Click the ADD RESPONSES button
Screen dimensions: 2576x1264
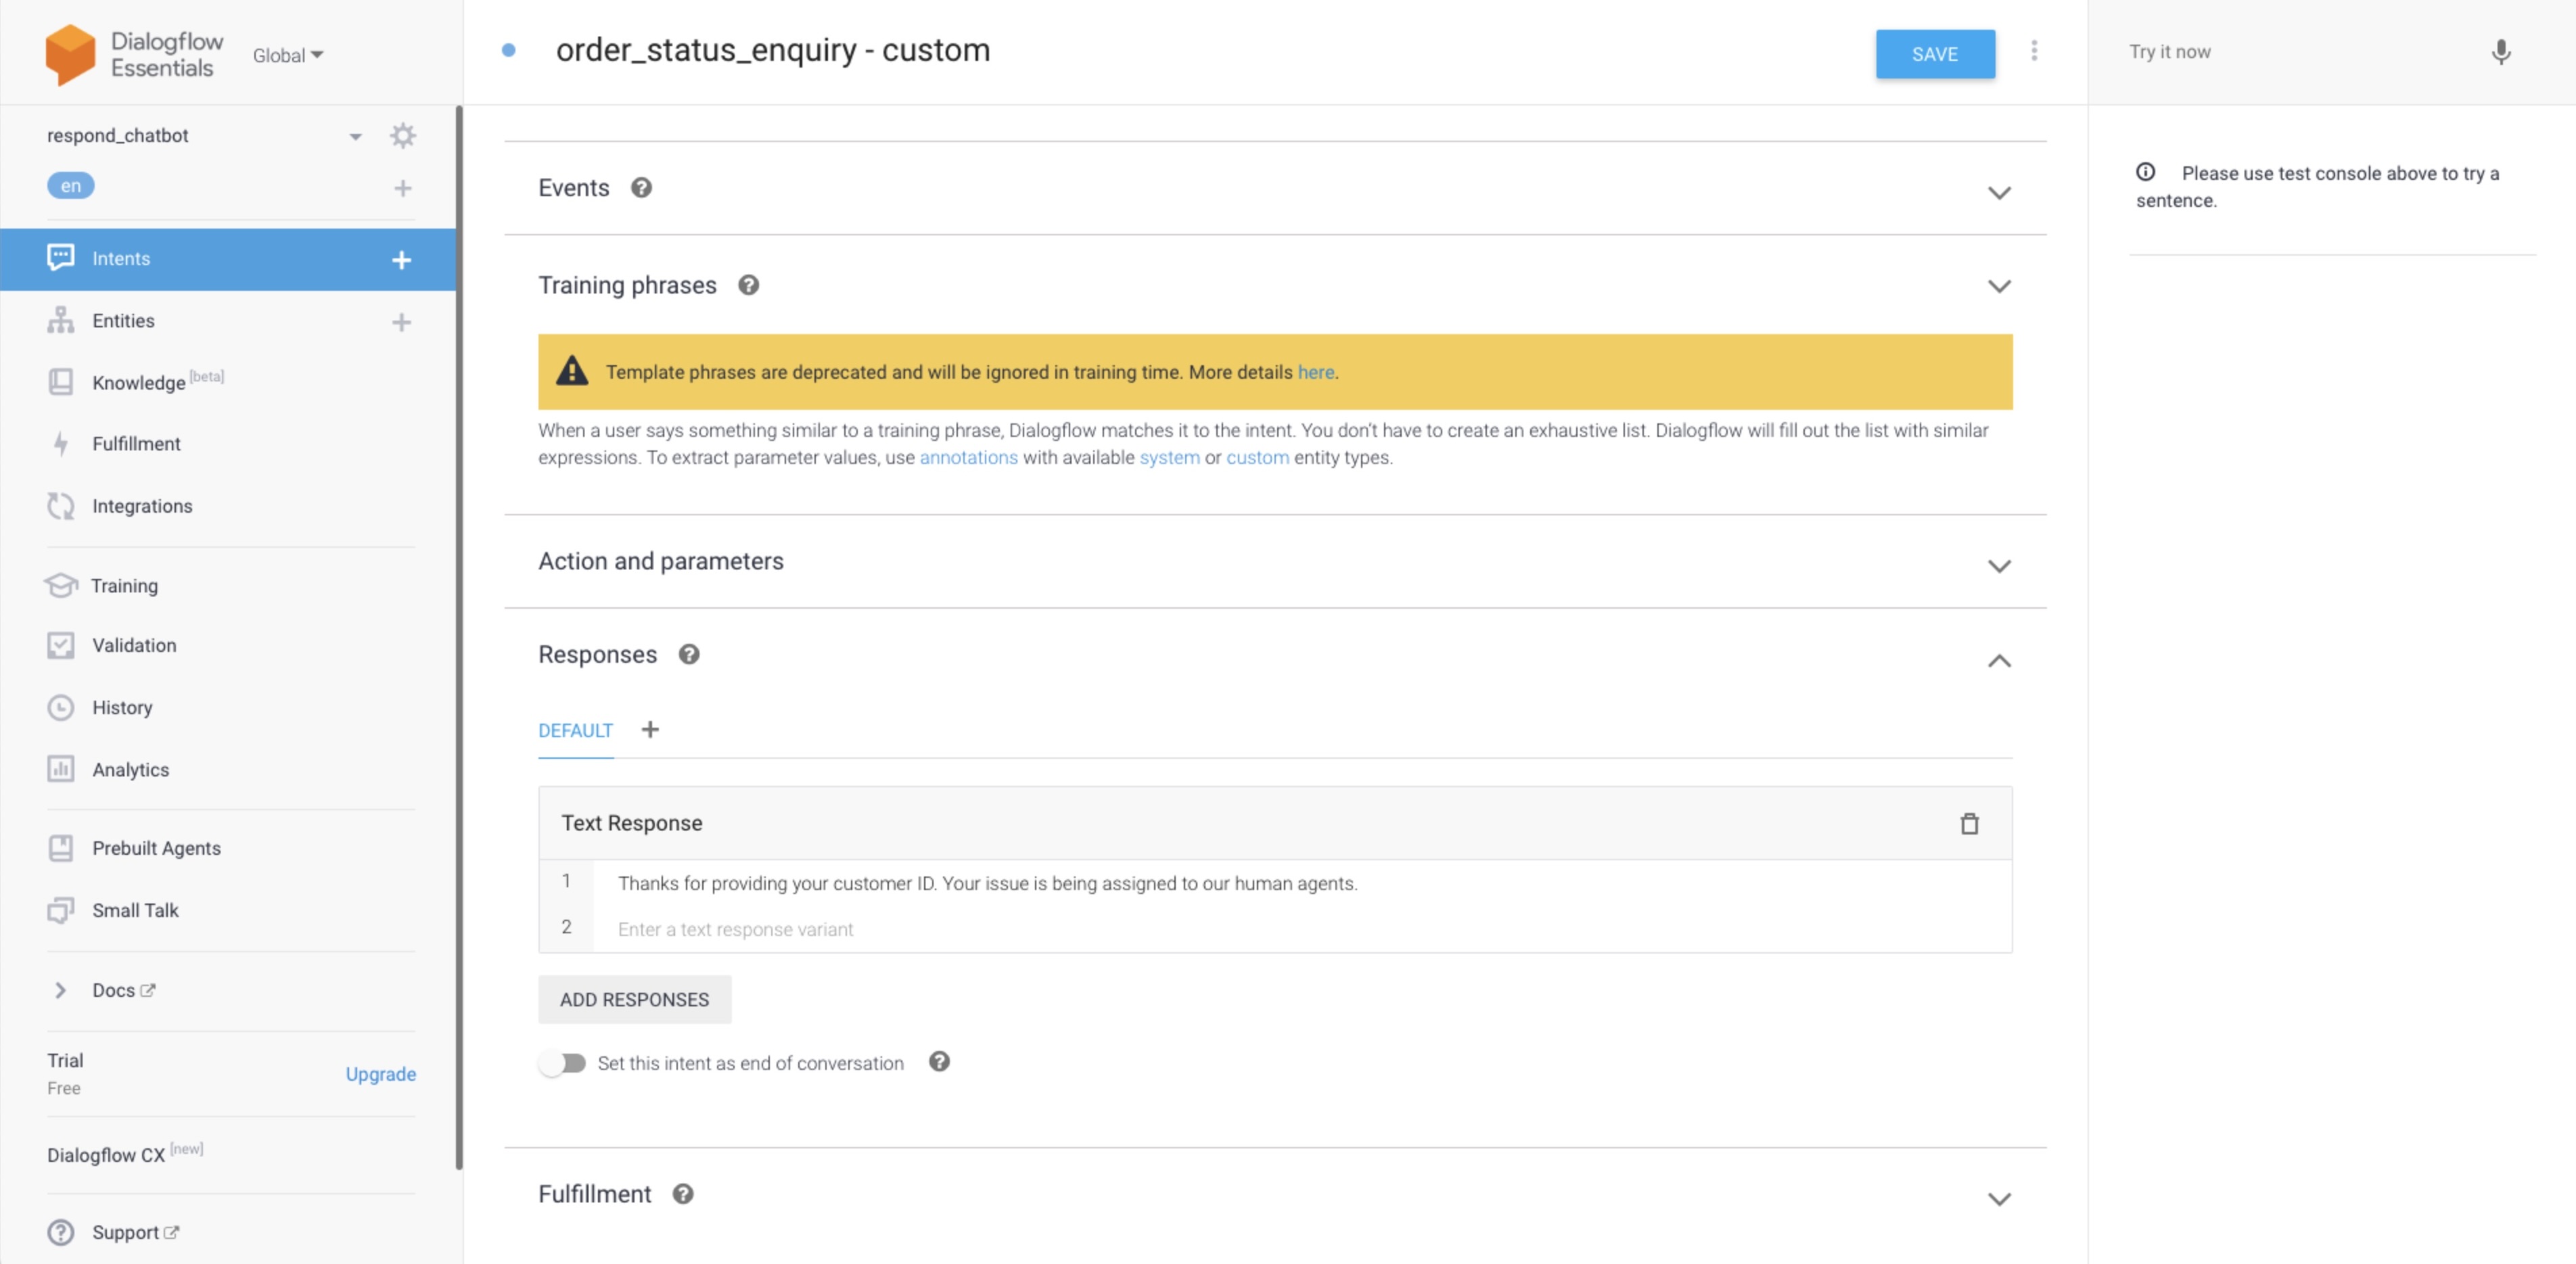point(632,998)
